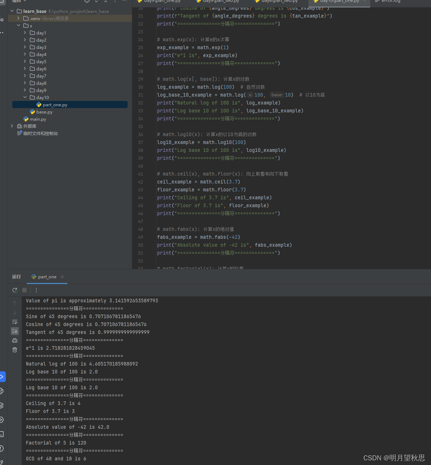Click output 'e^1 is 2.718281828459045'
Viewport: 431px width, 465px height.
point(60,348)
